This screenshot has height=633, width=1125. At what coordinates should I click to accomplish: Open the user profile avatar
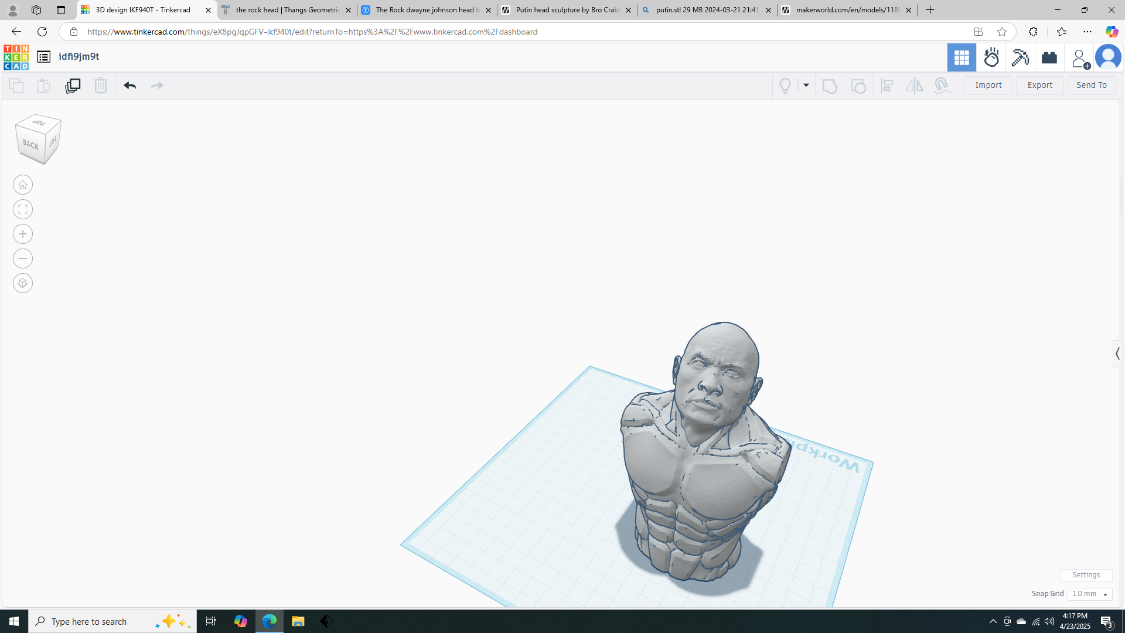tap(1108, 57)
